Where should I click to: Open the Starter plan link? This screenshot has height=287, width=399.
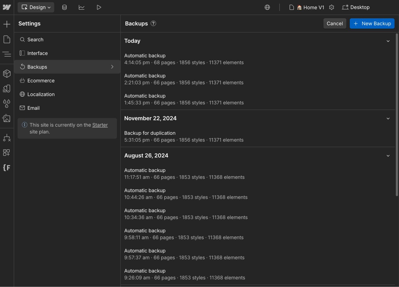point(100,125)
